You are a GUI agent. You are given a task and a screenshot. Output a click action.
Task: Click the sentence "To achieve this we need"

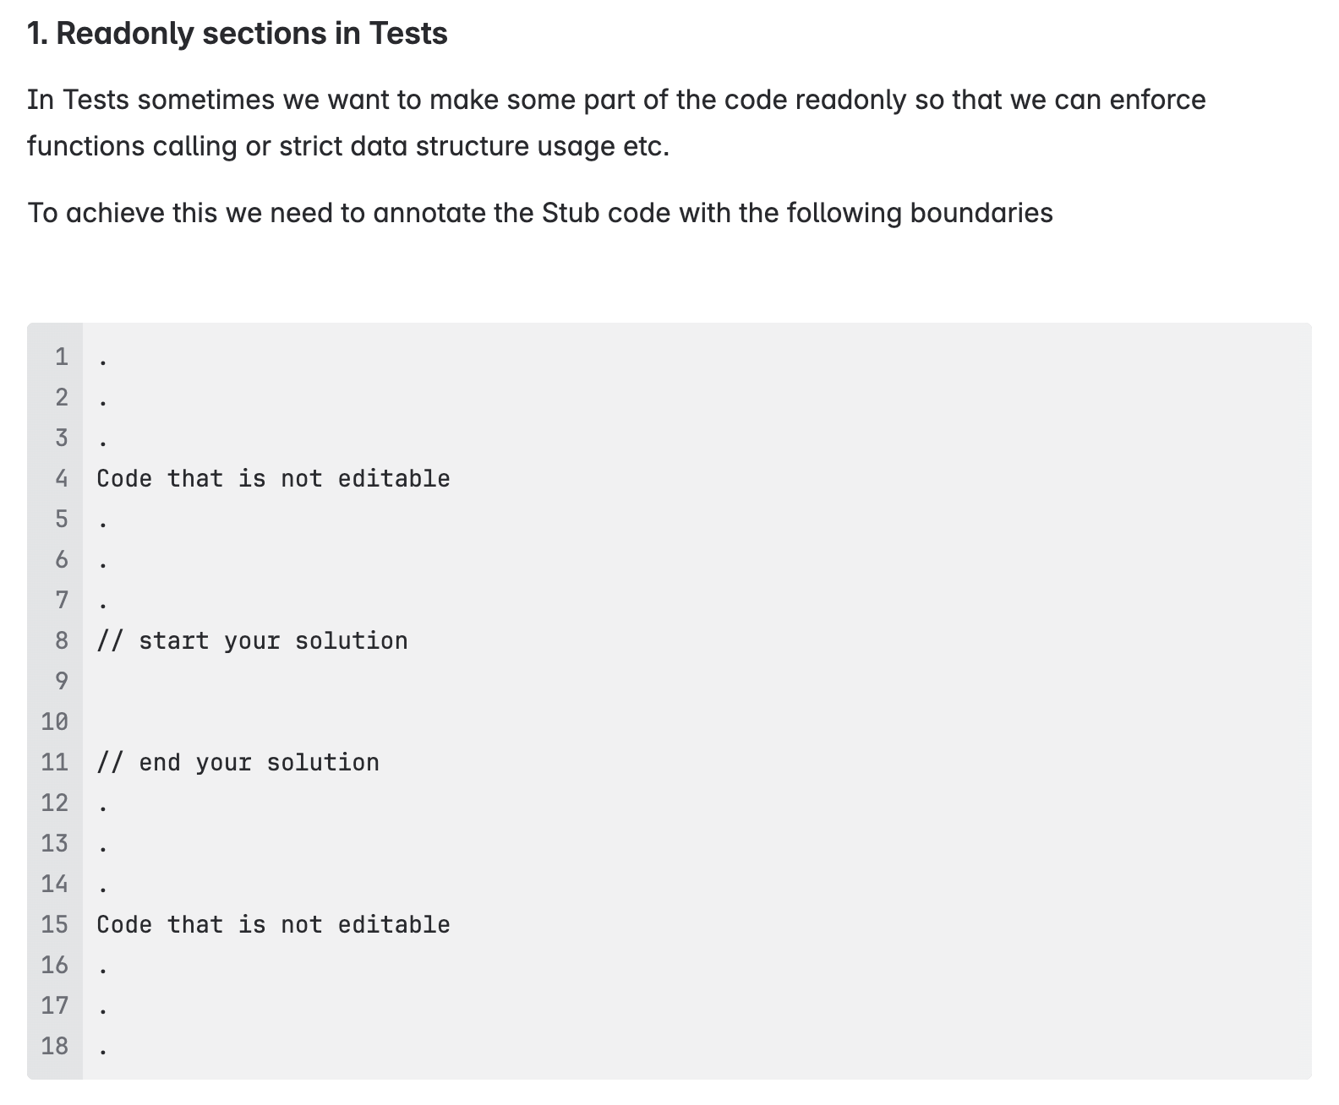click(540, 213)
